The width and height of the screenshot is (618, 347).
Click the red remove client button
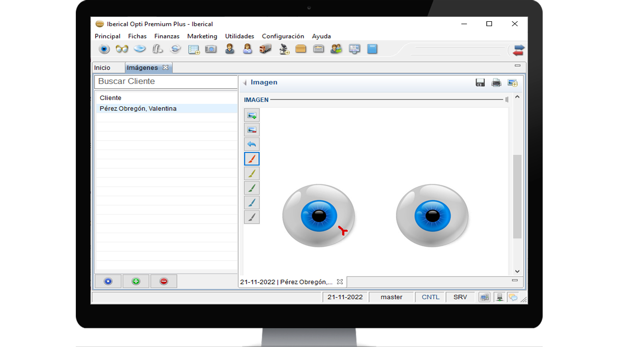point(164,281)
